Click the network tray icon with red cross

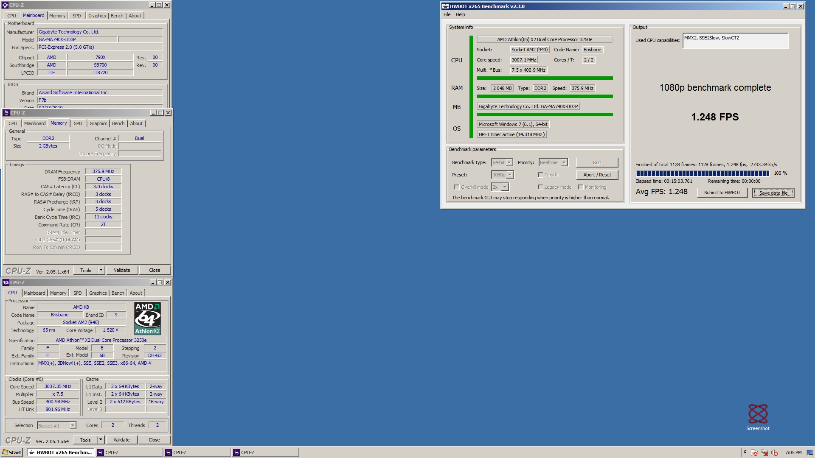[x=764, y=452]
